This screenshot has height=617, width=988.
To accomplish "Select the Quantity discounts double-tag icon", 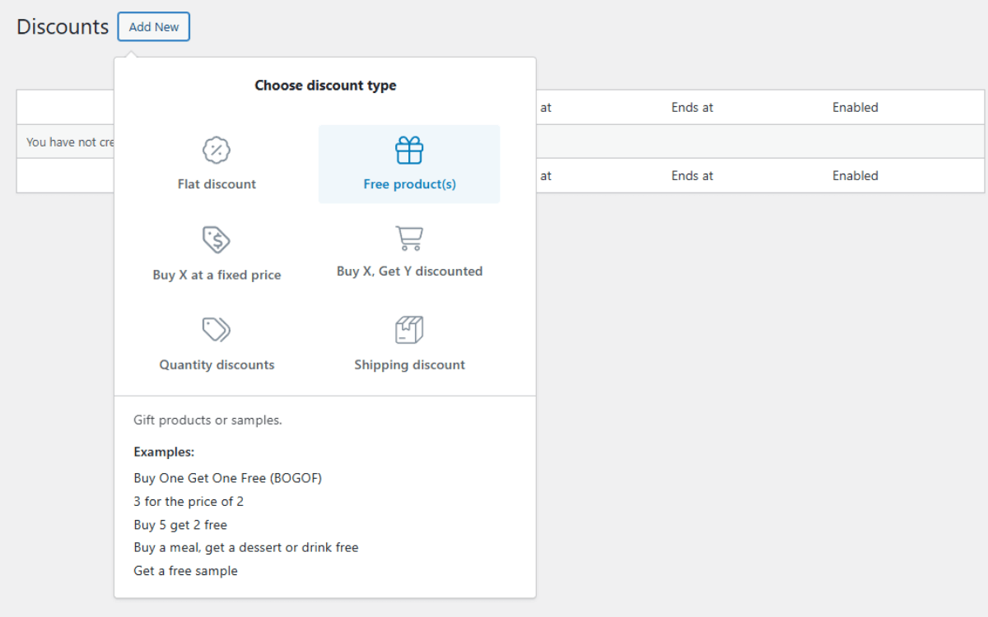I will (x=217, y=330).
